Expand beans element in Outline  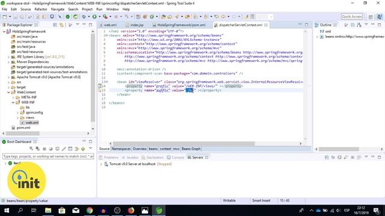pos(317,37)
